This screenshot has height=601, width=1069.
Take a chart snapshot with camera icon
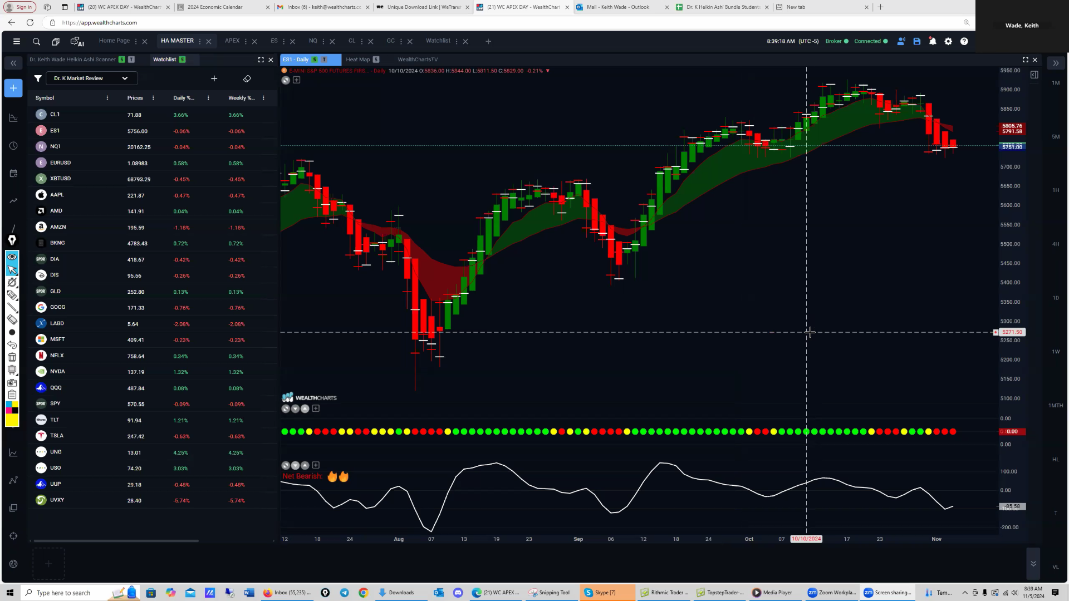[x=12, y=383]
